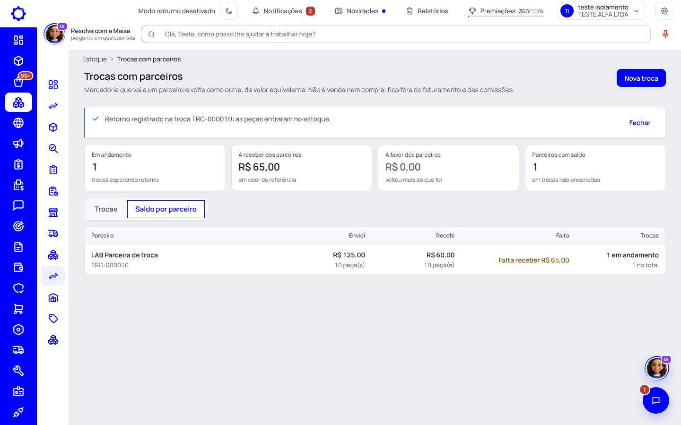Open LAB Parceira de troca row
This screenshot has height=425, width=681.
tap(375, 260)
